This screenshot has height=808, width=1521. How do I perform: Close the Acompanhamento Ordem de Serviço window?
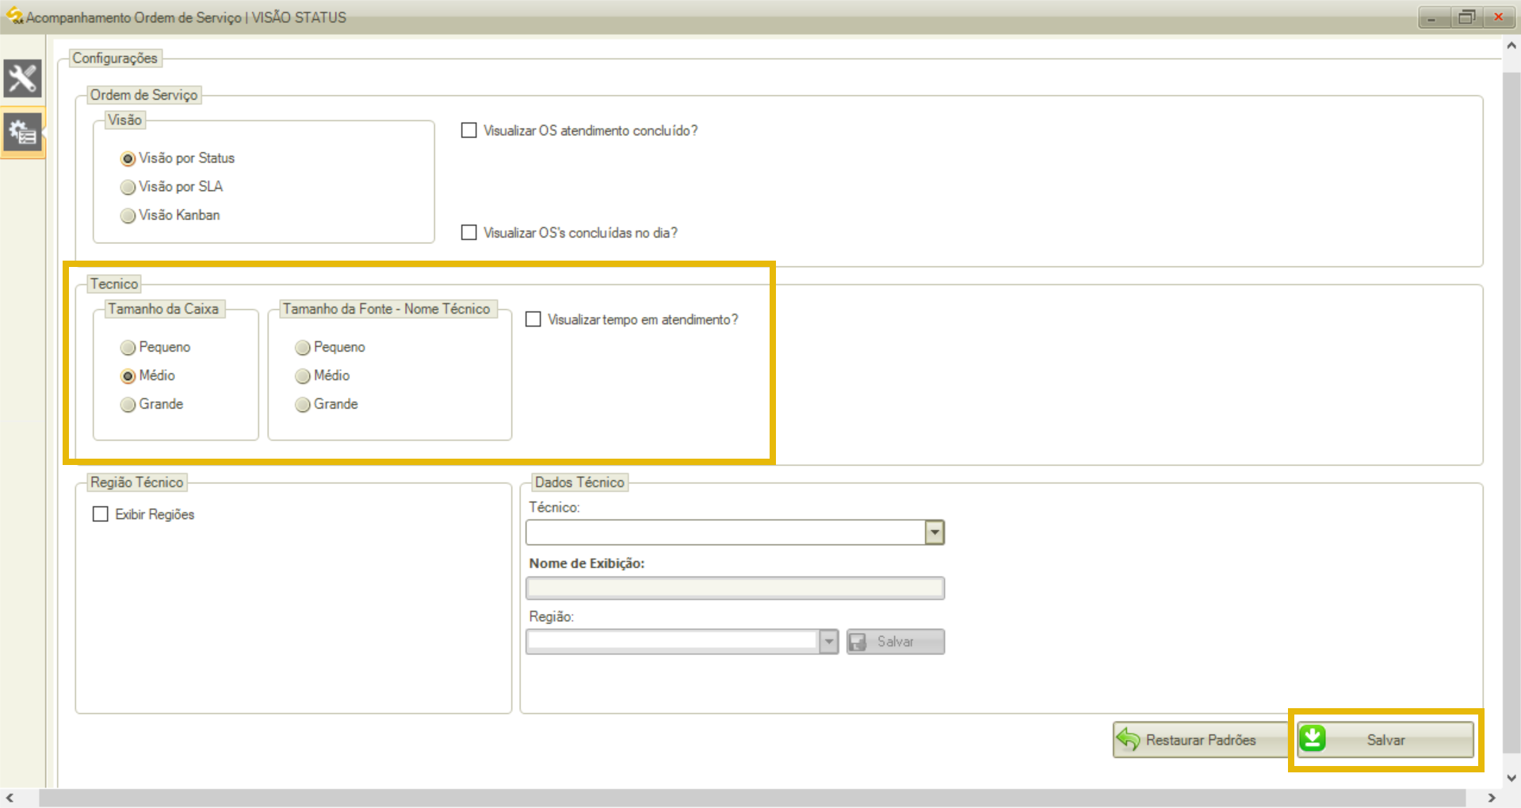[x=1499, y=17]
